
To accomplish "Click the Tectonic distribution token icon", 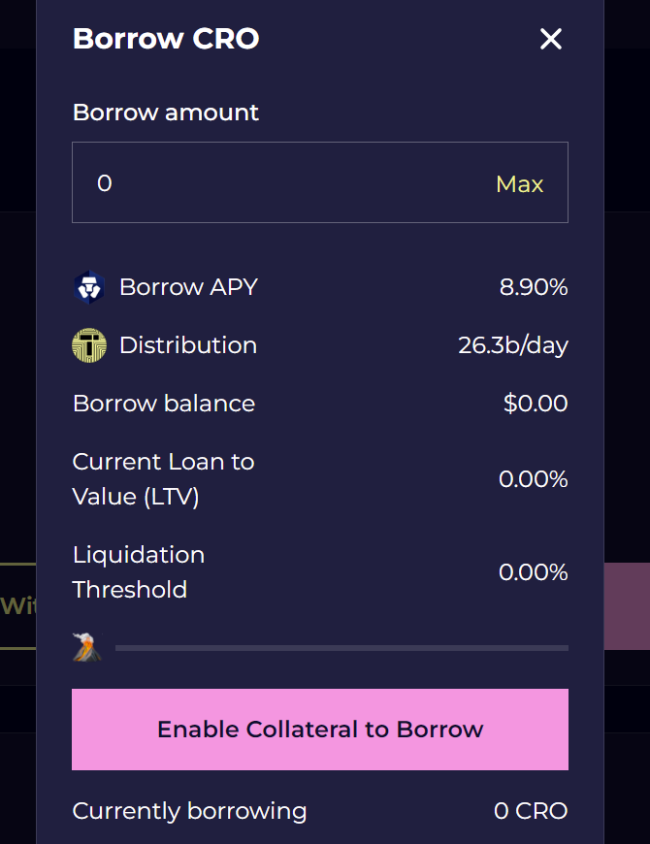I will coord(89,345).
